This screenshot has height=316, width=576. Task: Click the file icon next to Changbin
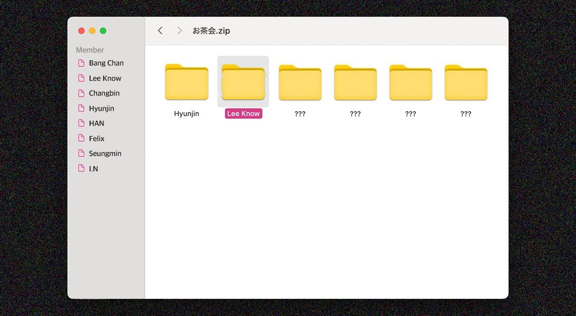(81, 93)
